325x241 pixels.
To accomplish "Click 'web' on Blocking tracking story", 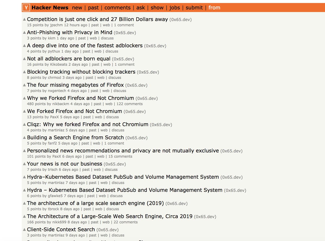I will point(101,77).
